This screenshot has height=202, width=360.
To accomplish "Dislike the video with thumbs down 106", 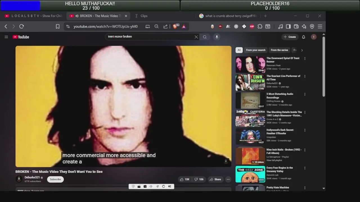I will click(199, 179).
